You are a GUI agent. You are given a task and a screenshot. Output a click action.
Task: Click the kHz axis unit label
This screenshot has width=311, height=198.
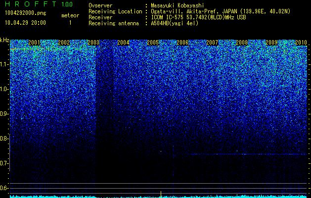tap(4, 40)
